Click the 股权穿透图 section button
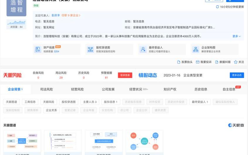Image resolution: width=248 pixels, height=155 pixels. tap(69, 102)
